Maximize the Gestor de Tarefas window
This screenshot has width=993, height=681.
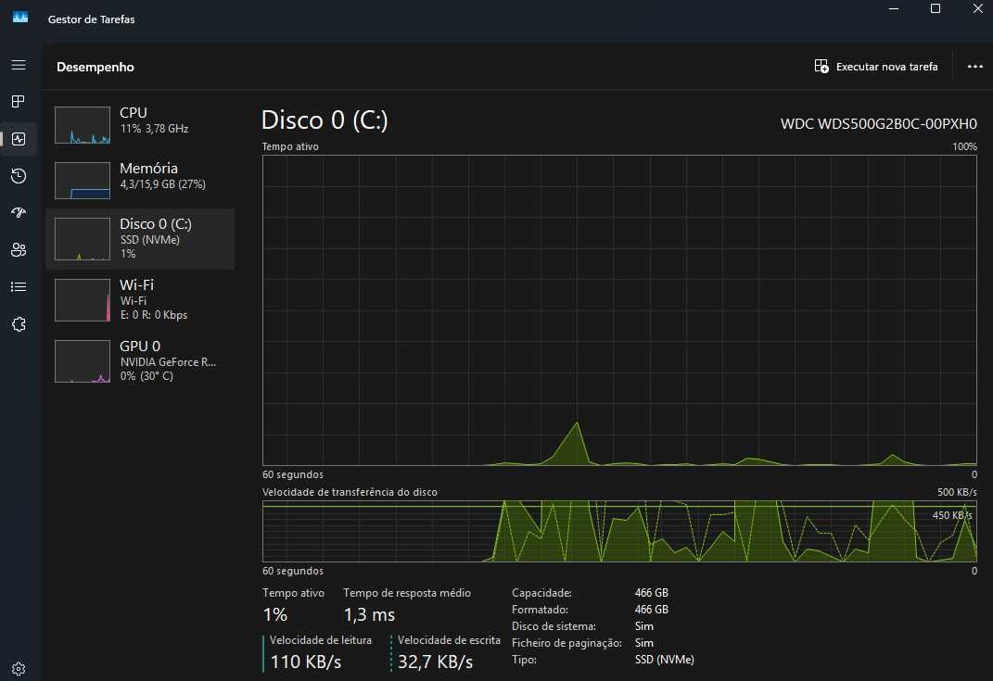(935, 9)
